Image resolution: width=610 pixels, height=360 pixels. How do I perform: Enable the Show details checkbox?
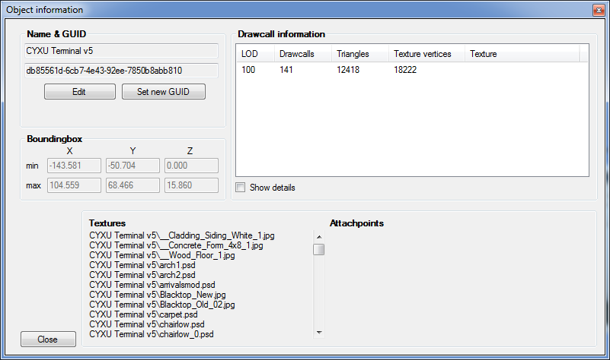tap(241, 188)
